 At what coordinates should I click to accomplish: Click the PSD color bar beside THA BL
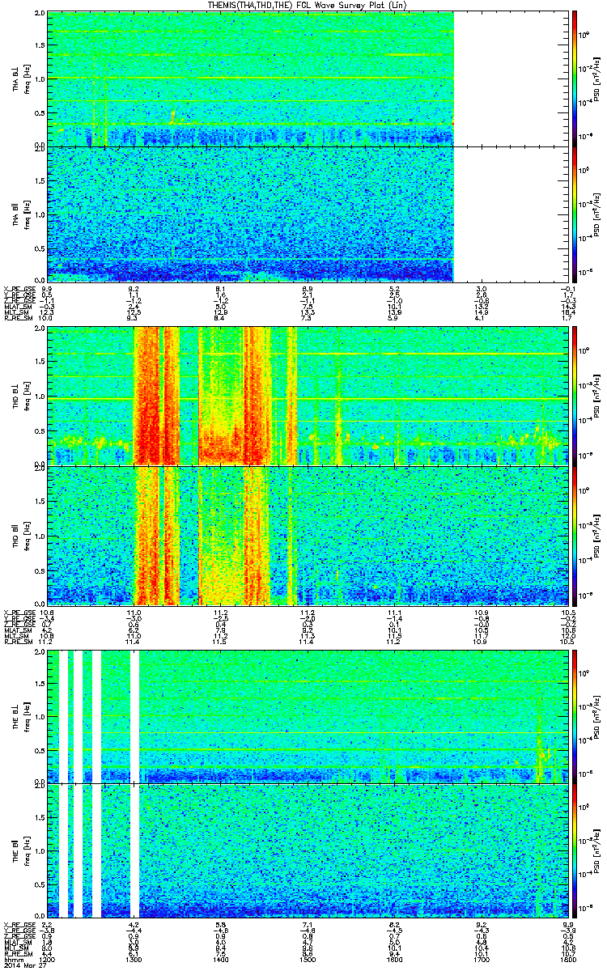click(575, 78)
